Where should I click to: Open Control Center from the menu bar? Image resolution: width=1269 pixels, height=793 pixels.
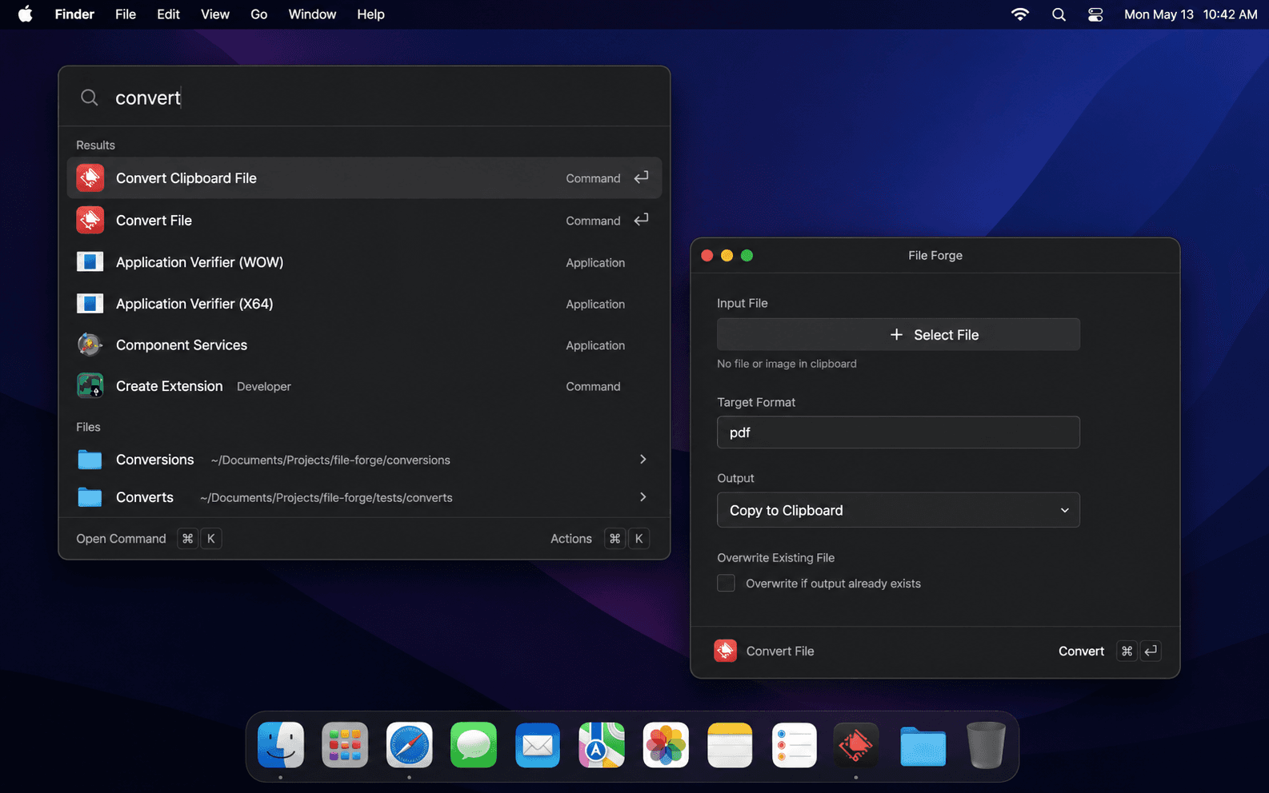(1095, 14)
